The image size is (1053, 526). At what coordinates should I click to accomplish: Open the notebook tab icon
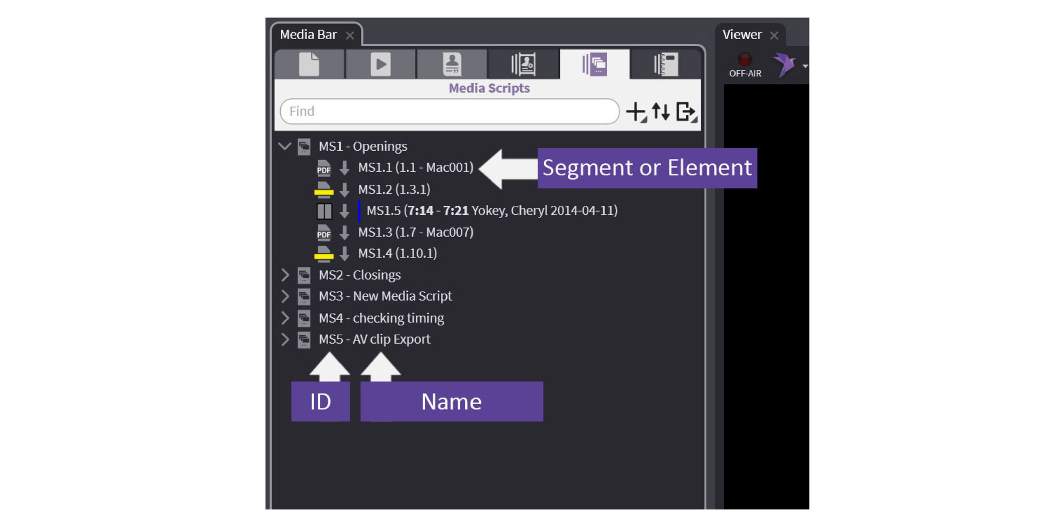pyautogui.click(x=666, y=64)
